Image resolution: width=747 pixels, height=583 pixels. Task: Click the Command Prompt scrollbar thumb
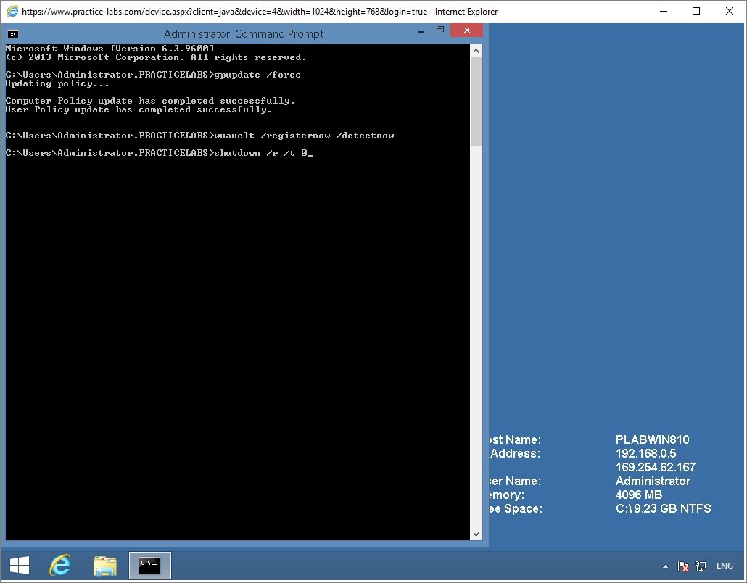pos(476,102)
